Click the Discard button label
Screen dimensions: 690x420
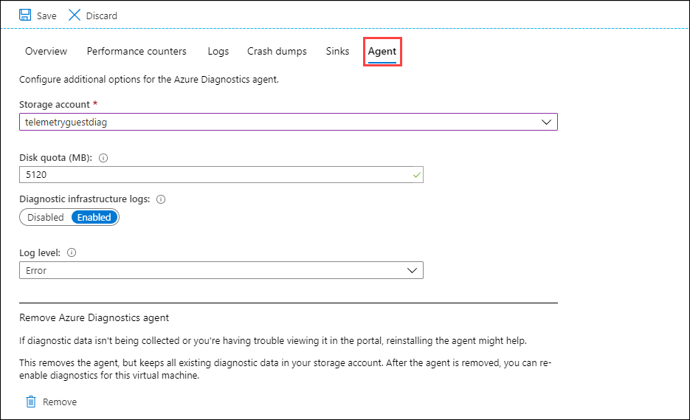click(x=101, y=16)
